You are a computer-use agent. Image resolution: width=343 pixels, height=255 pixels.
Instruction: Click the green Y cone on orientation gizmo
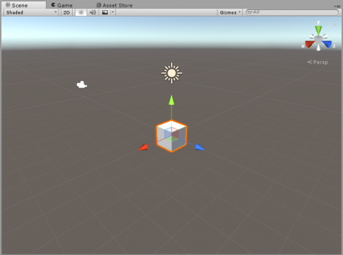(318, 30)
